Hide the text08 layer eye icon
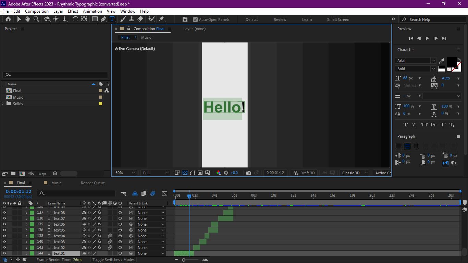This screenshot has height=263, width=468. coord(4,213)
